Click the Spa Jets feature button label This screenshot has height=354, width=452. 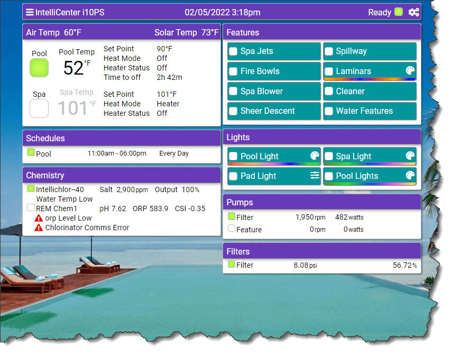tap(257, 51)
